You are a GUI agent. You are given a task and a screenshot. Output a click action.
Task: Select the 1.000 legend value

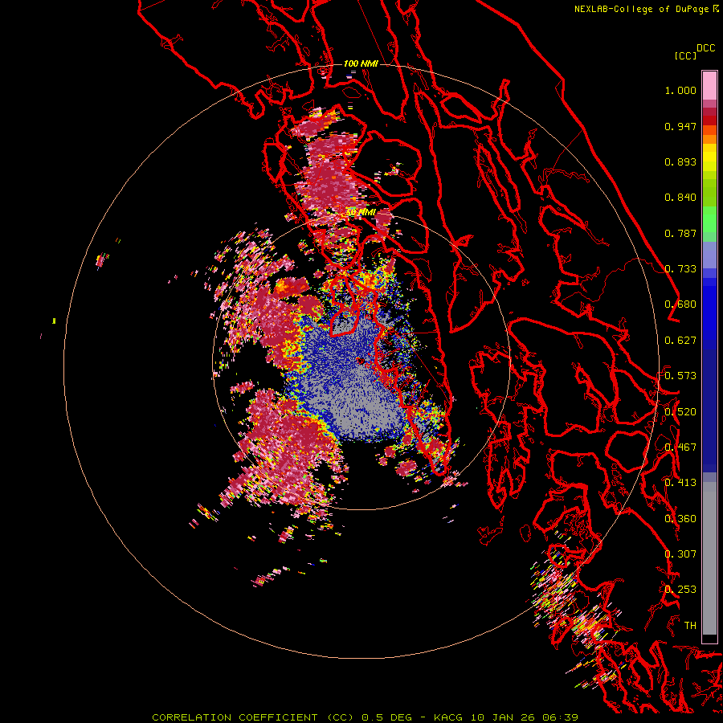point(680,90)
